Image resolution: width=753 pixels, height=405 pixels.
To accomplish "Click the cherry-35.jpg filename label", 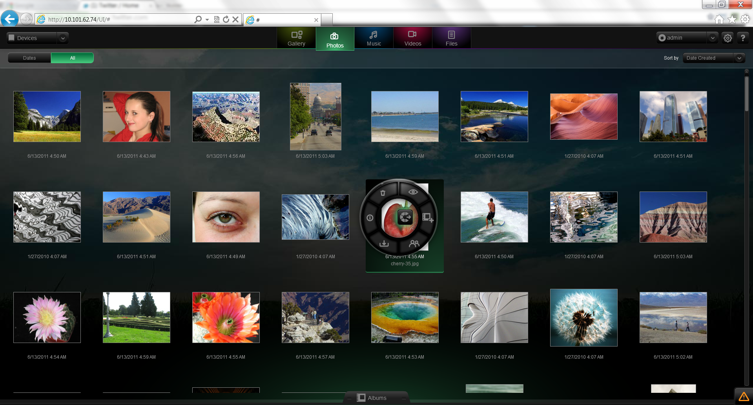I will pyautogui.click(x=405, y=264).
